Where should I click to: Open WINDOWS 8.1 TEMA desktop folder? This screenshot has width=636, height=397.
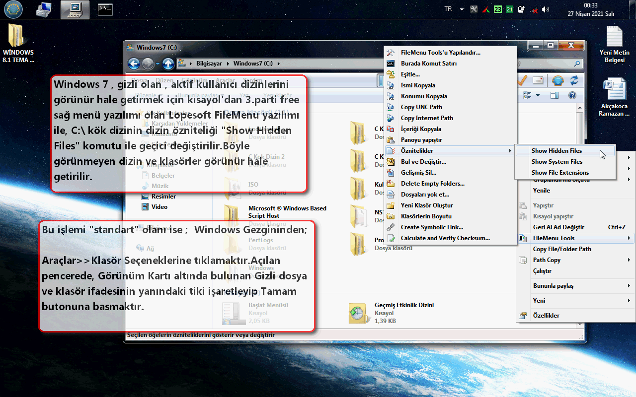coord(18,44)
